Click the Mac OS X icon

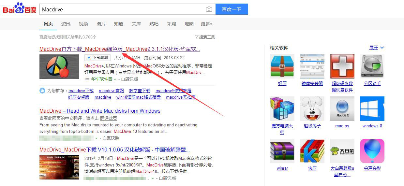tap(342, 108)
